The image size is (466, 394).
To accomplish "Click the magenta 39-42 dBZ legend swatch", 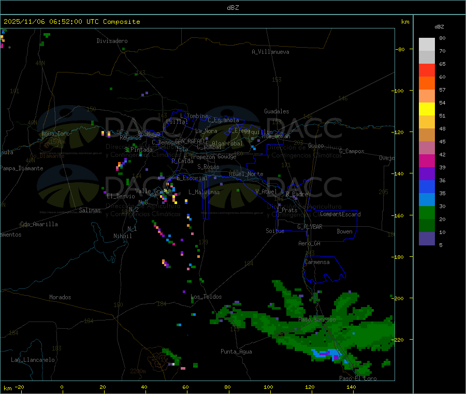I will [x=427, y=160].
